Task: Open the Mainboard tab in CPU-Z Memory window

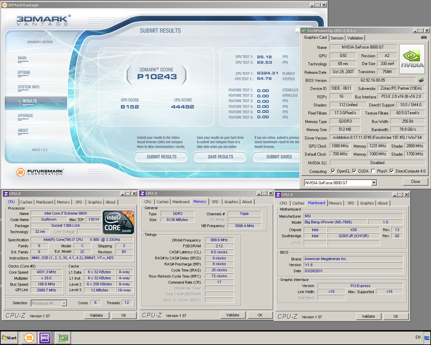Action: (x=181, y=202)
